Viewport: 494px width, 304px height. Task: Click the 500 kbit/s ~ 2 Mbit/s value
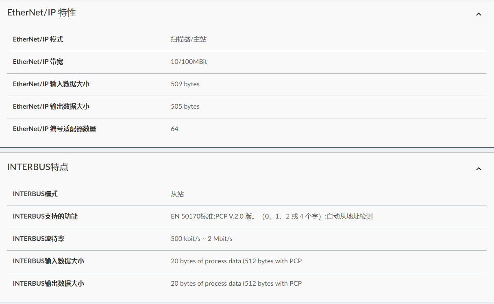(201, 239)
